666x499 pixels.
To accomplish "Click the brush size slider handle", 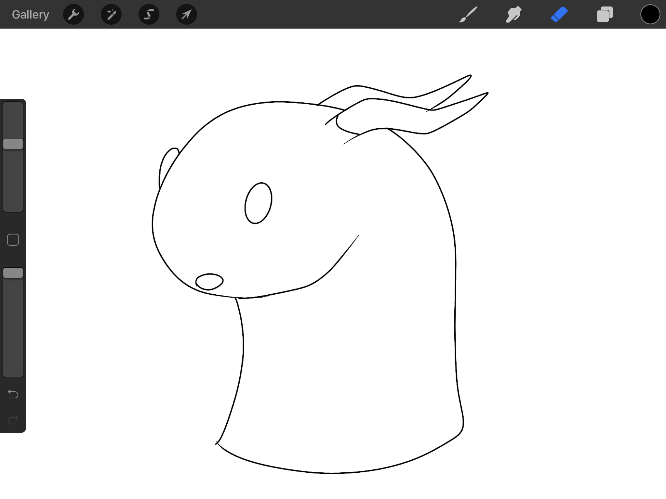I will 13,144.
